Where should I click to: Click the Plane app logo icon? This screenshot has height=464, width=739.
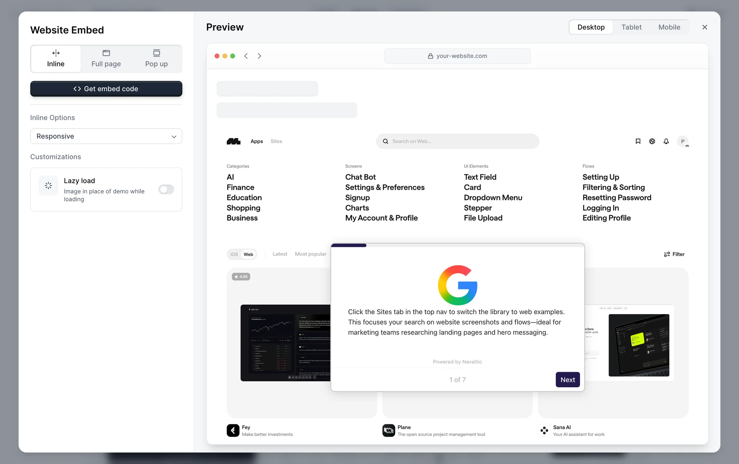(389, 430)
